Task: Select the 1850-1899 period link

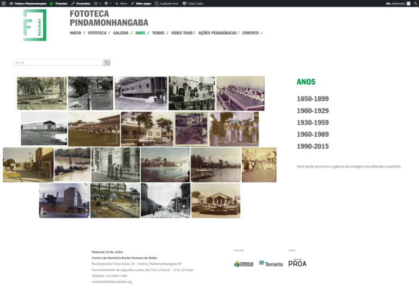Action: coord(313,99)
